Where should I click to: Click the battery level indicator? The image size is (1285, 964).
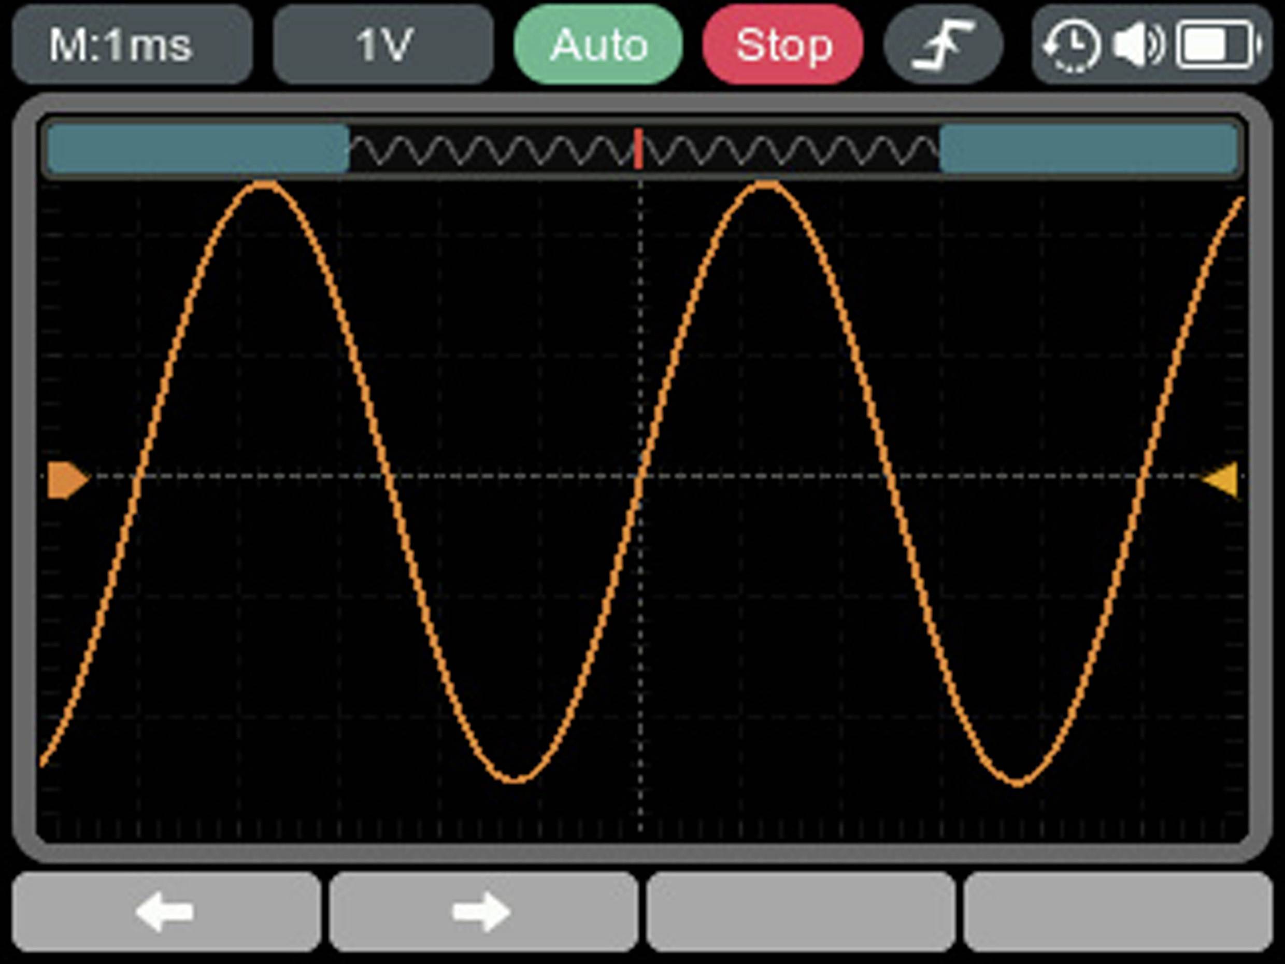[x=1217, y=45]
